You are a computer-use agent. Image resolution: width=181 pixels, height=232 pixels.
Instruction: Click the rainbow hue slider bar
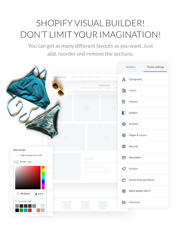point(43,178)
